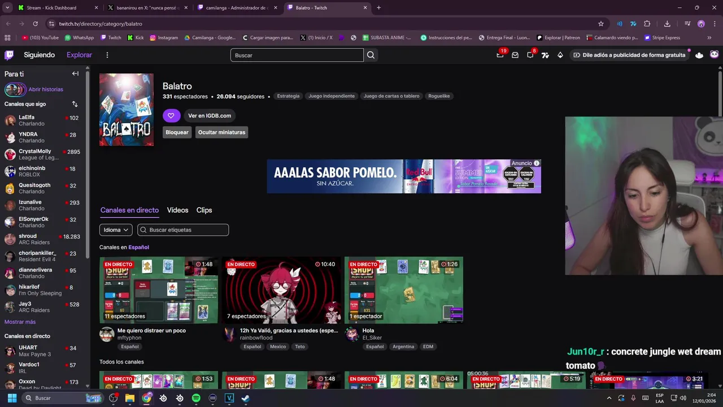Open a new browser tab

[x=378, y=8]
